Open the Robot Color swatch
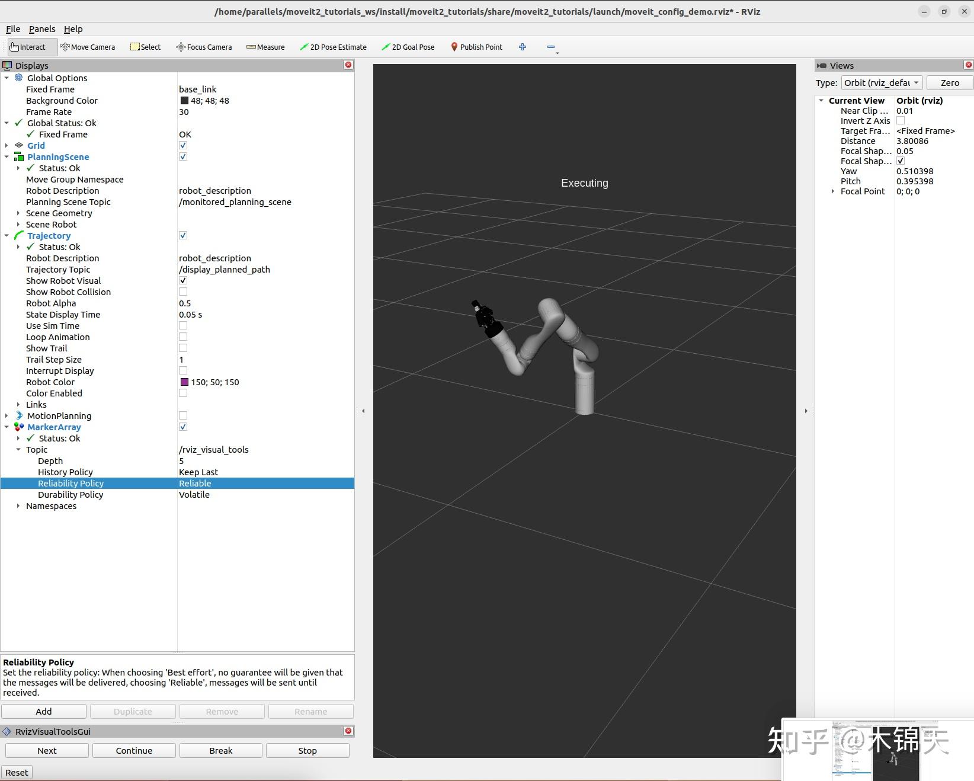Image resolution: width=974 pixels, height=781 pixels. click(184, 382)
